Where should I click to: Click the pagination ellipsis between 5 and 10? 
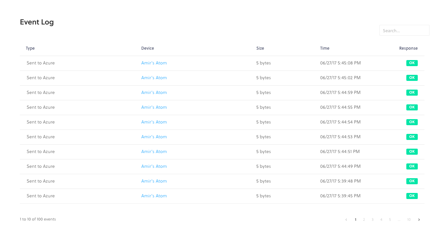(x=399, y=220)
